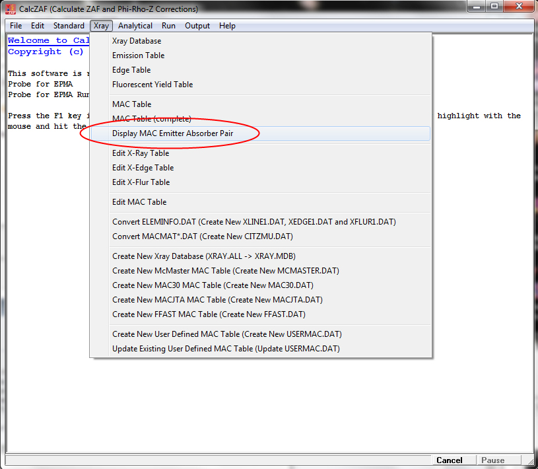The width and height of the screenshot is (538, 469).
Task: Click Display MAC Emitter Absorber Pair
Action: point(172,133)
